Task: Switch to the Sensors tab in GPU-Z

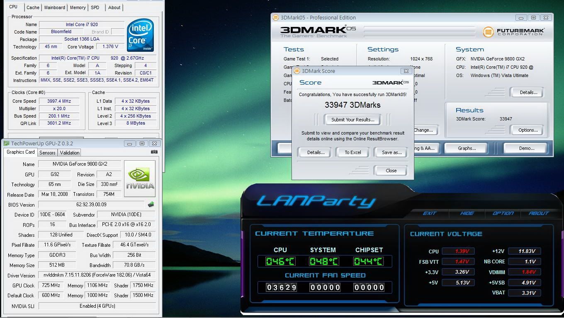Action: click(47, 153)
